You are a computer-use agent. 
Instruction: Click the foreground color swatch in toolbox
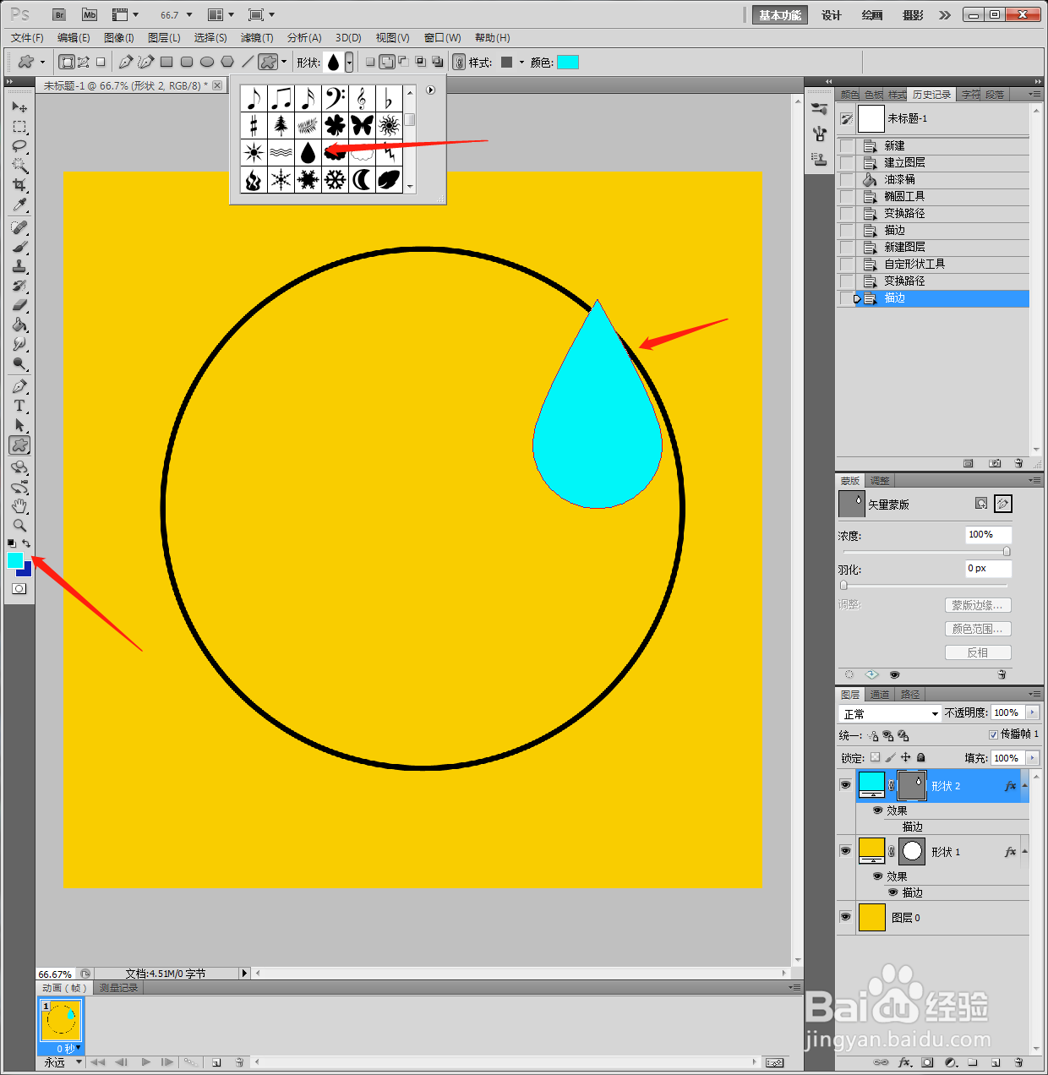15,560
